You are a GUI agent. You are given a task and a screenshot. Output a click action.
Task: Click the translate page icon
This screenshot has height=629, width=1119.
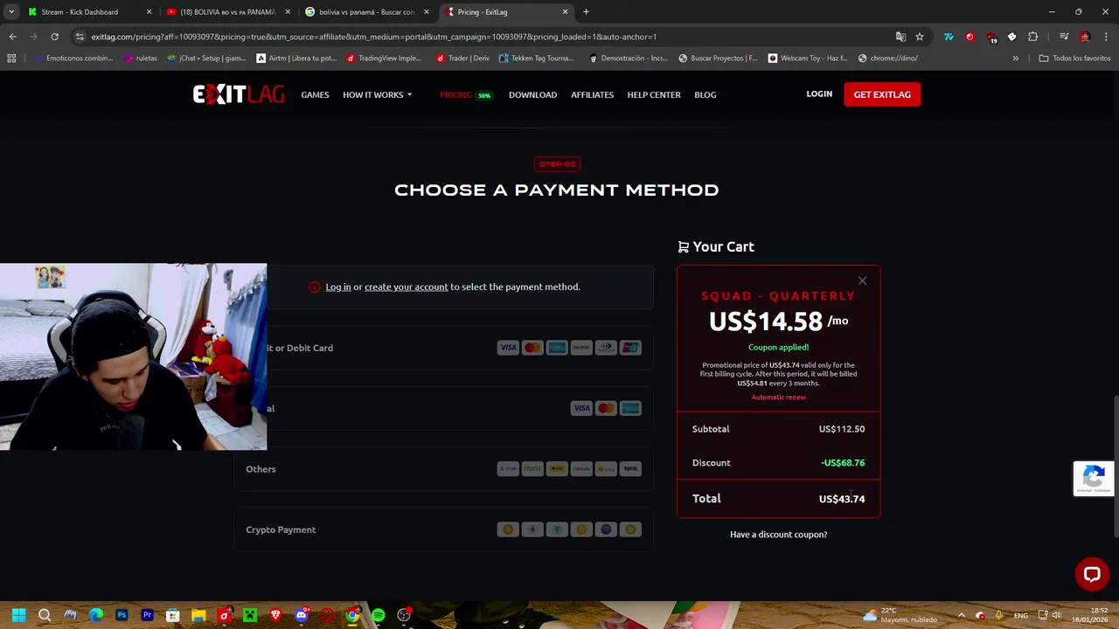(900, 37)
